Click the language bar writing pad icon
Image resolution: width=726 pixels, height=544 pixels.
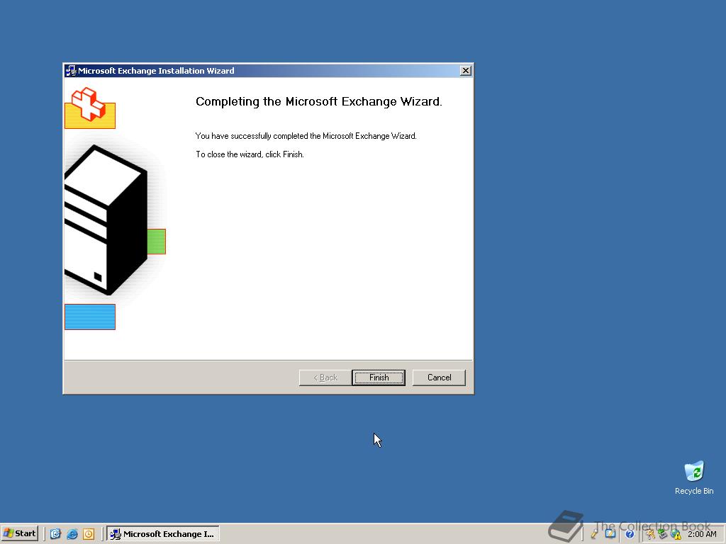click(x=610, y=534)
